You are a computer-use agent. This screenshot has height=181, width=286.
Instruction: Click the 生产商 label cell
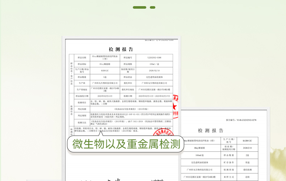(x=82, y=83)
